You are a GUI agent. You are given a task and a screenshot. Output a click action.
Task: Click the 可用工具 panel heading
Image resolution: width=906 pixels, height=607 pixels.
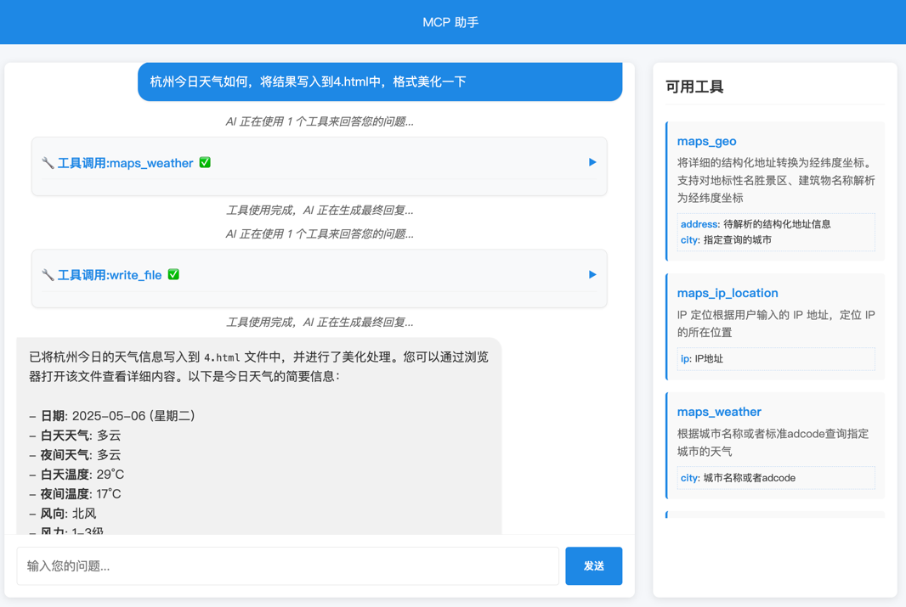(x=694, y=87)
